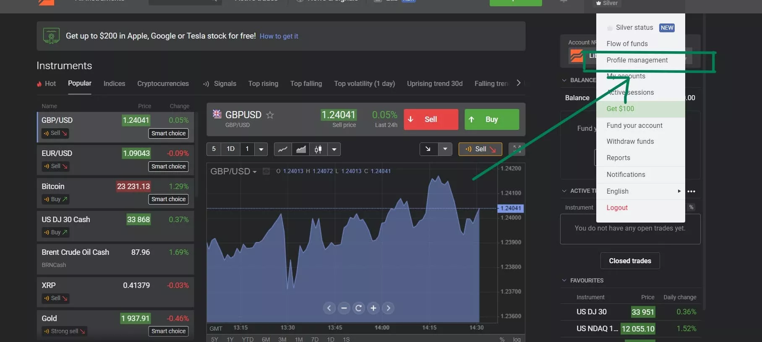Click Smart choice on EUR/USD row
This screenshot has width=762, height=342.
point(168,166)
